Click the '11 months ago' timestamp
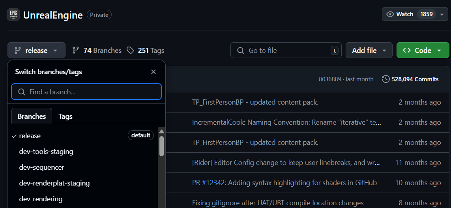Viewport: 451px width, 208px height. (x=418, y=163)
